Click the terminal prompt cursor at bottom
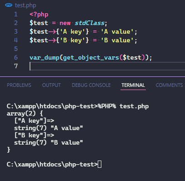Screen dimensions: 185x181 point(100,165)
